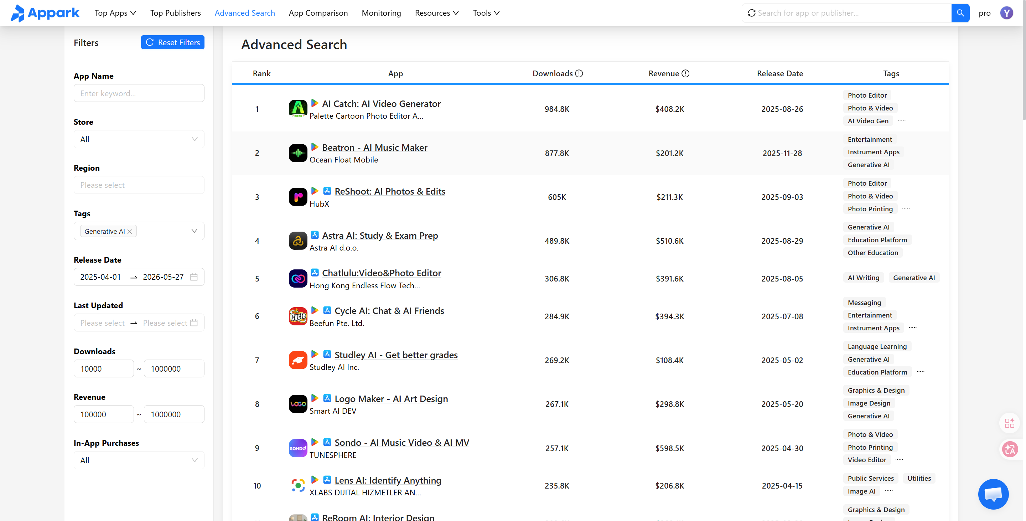The width and height of the screenshot is (1026, 521).
Task: Open the pro account label
Action: (984, 13)
